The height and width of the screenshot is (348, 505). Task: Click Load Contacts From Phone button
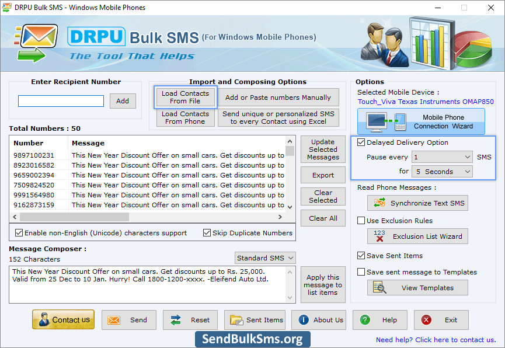(x=185, y=117)
